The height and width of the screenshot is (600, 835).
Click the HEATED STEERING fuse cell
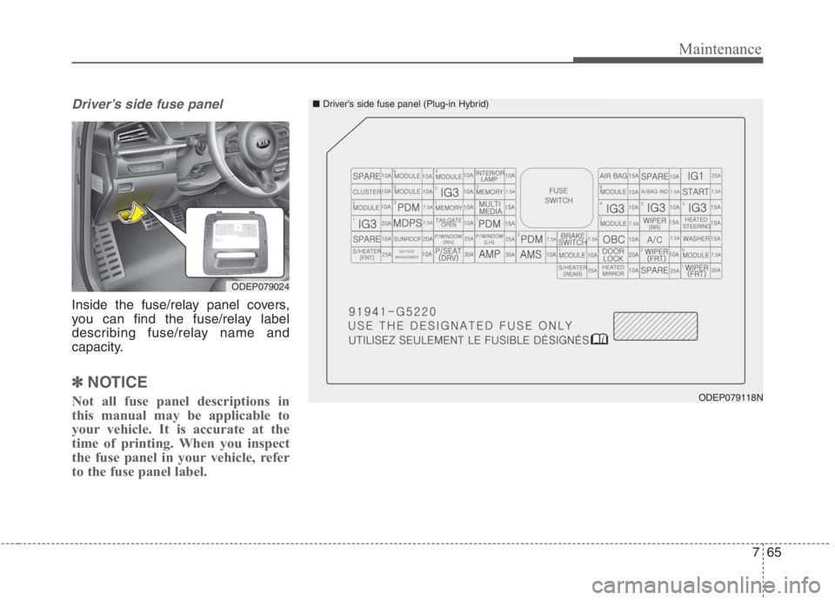(696, 223)
